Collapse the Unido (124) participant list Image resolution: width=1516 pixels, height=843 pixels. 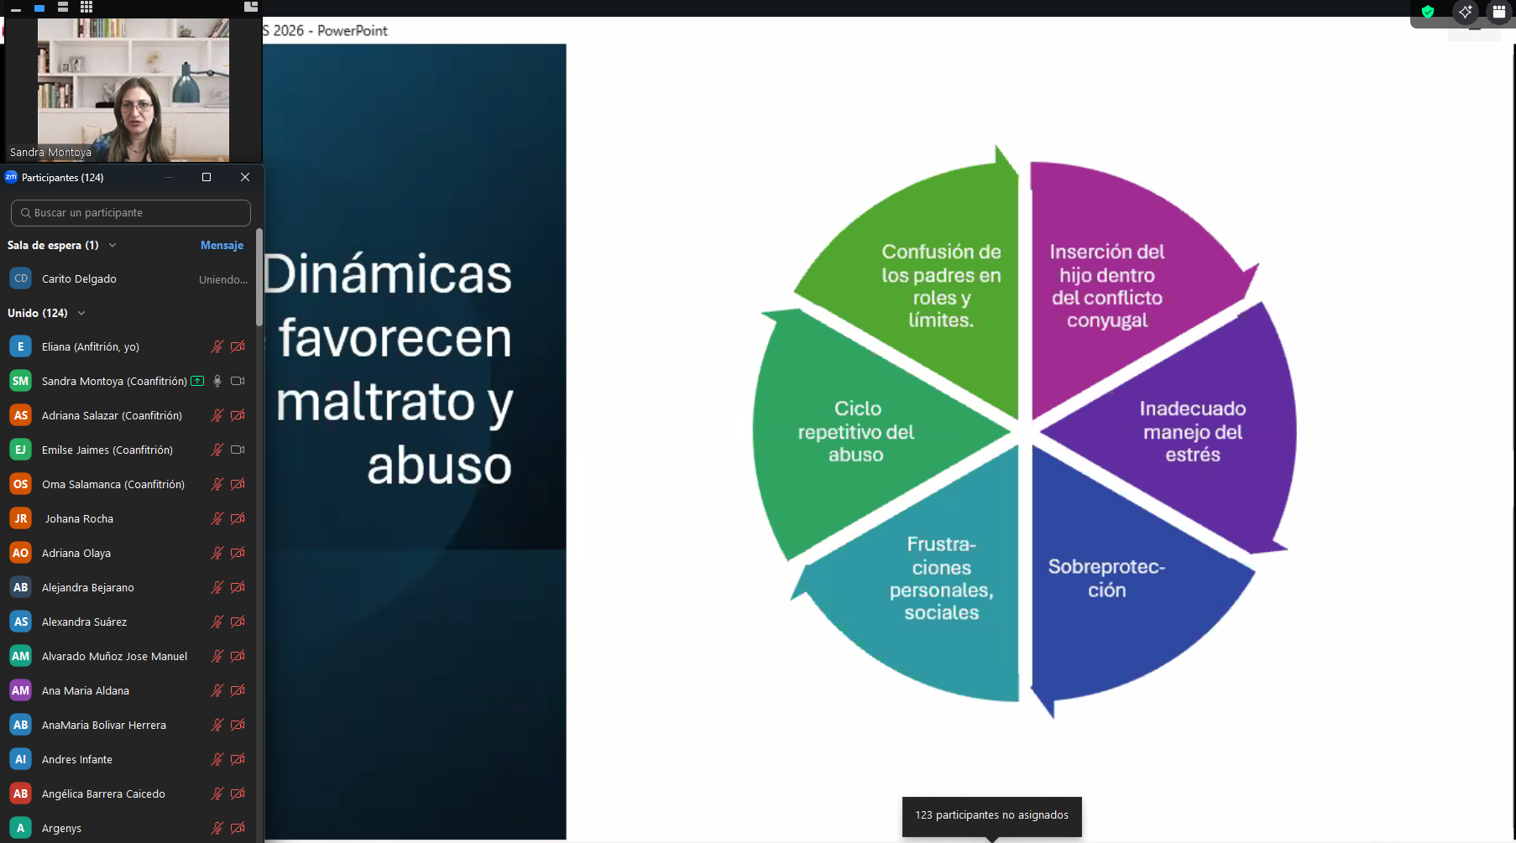tap(81, 313)
